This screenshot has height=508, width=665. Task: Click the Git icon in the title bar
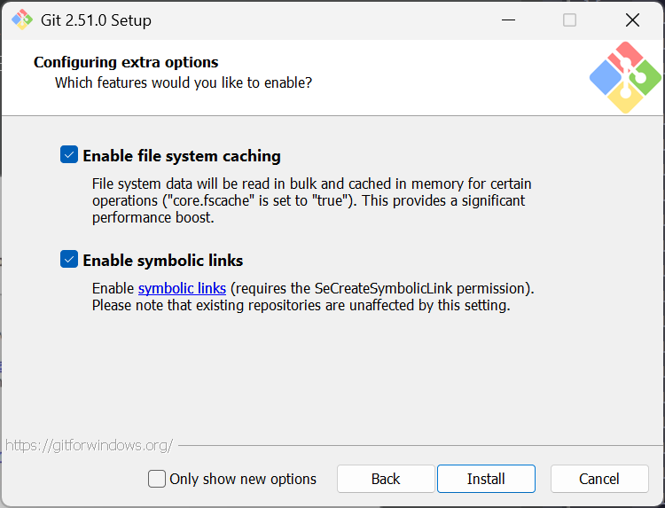(x=21, y=20)
